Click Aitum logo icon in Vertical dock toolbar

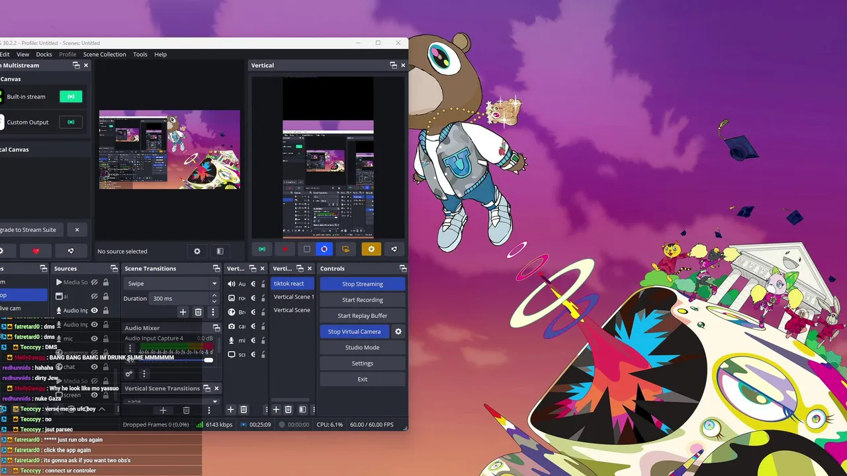394,249
